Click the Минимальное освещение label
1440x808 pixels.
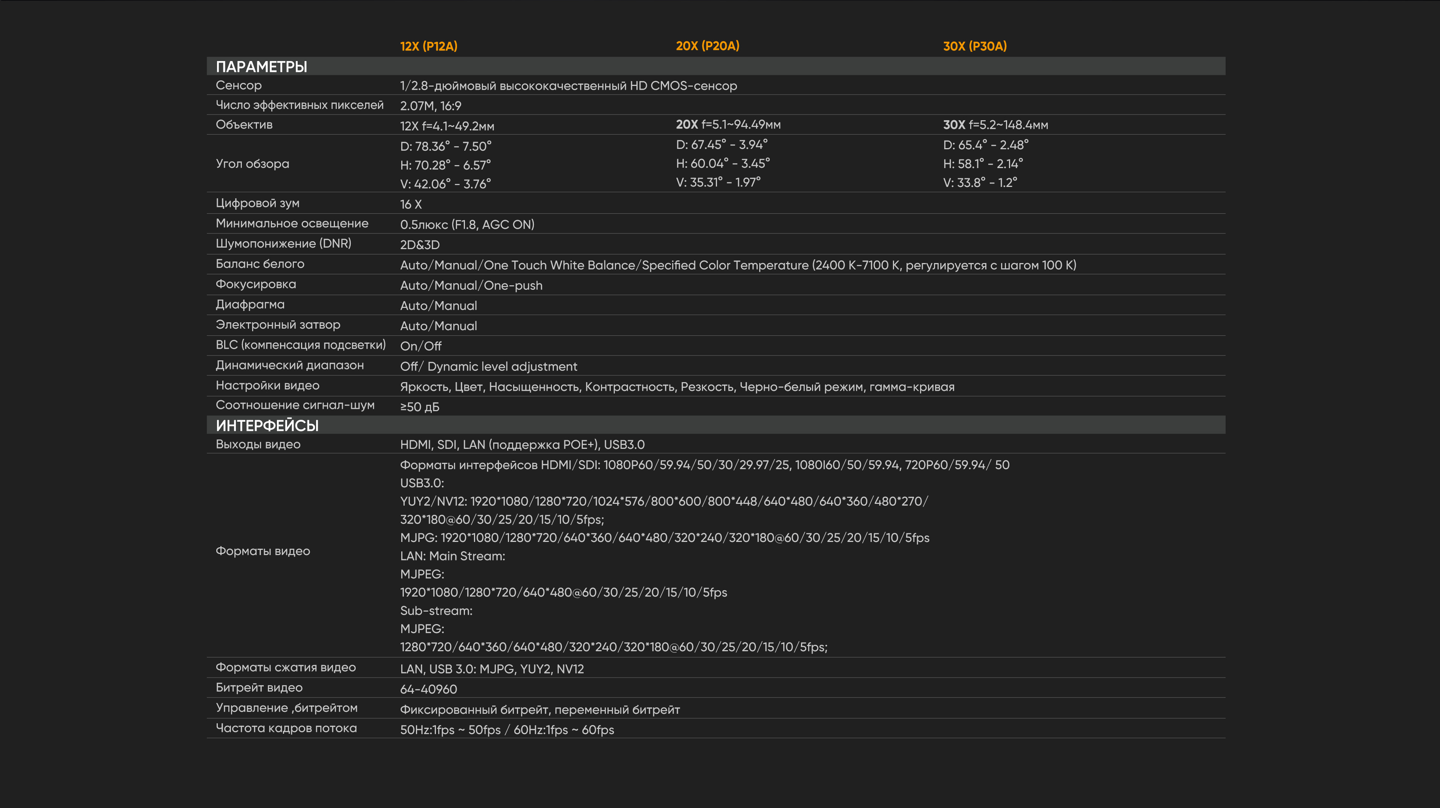pyautogui.click(x=292, y=223)
